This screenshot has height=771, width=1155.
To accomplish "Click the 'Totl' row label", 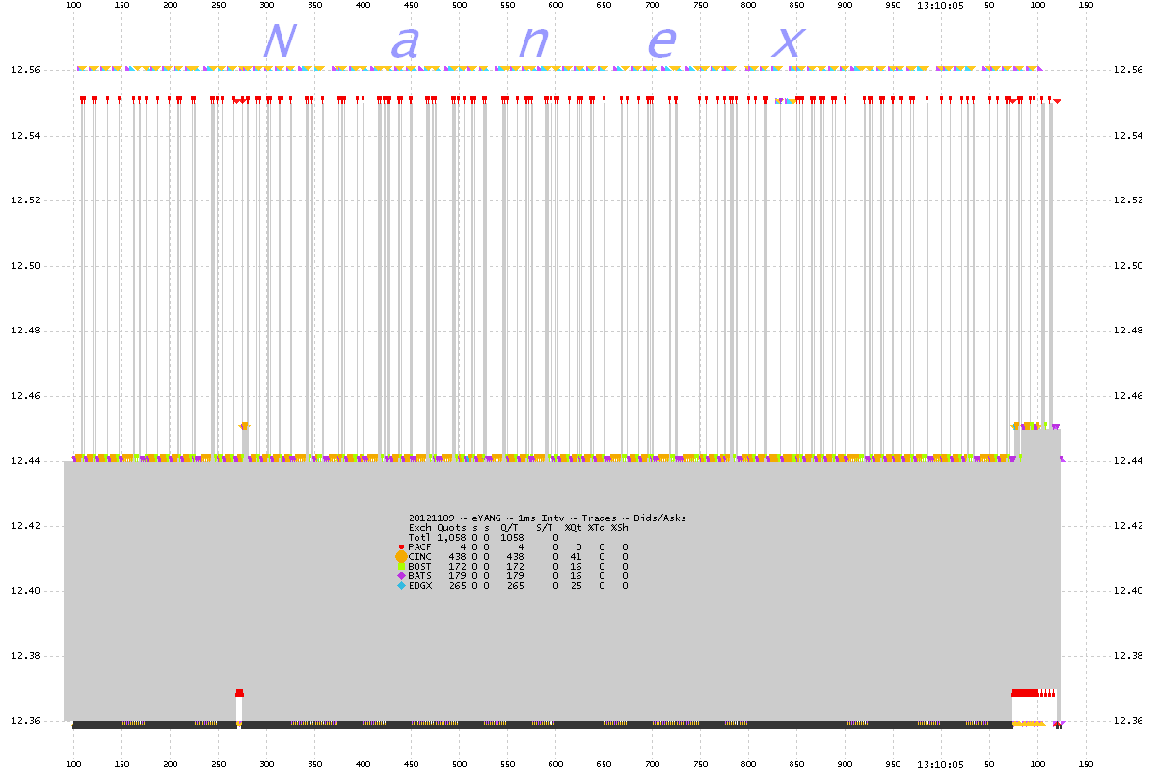I will point(419,538).
